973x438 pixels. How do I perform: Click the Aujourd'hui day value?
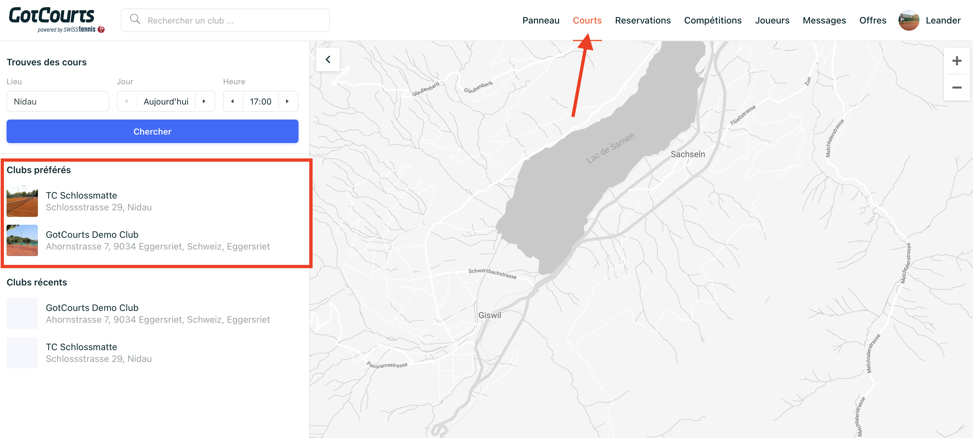[x=166, y=101]
